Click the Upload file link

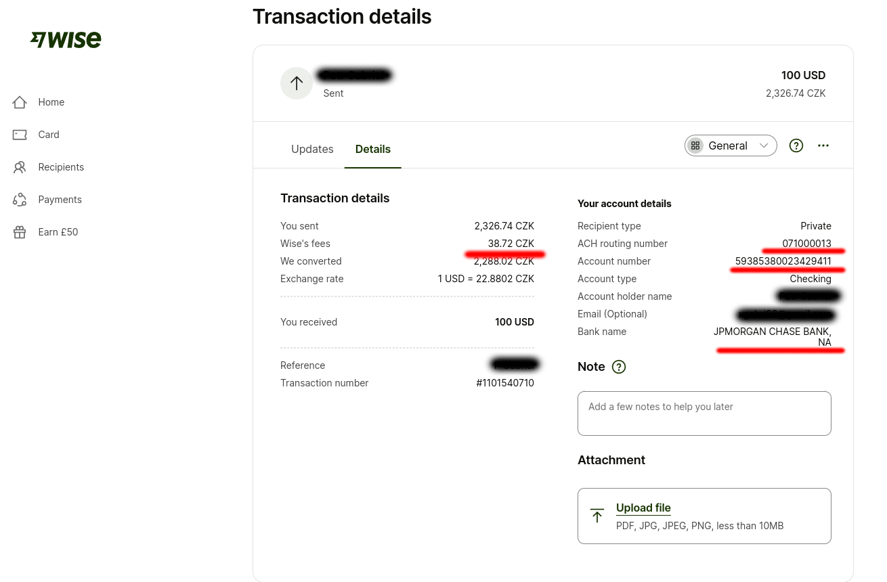[643, 508]
